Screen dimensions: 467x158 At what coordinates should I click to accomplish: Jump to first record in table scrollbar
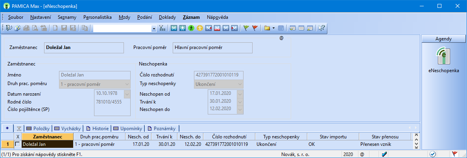click(416, 135)
